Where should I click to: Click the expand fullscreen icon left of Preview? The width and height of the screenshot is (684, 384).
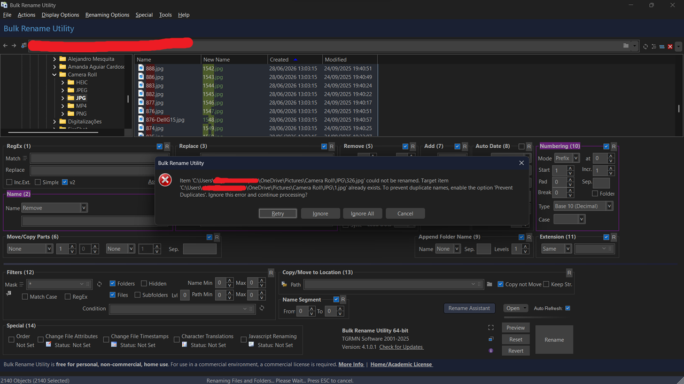491,327
